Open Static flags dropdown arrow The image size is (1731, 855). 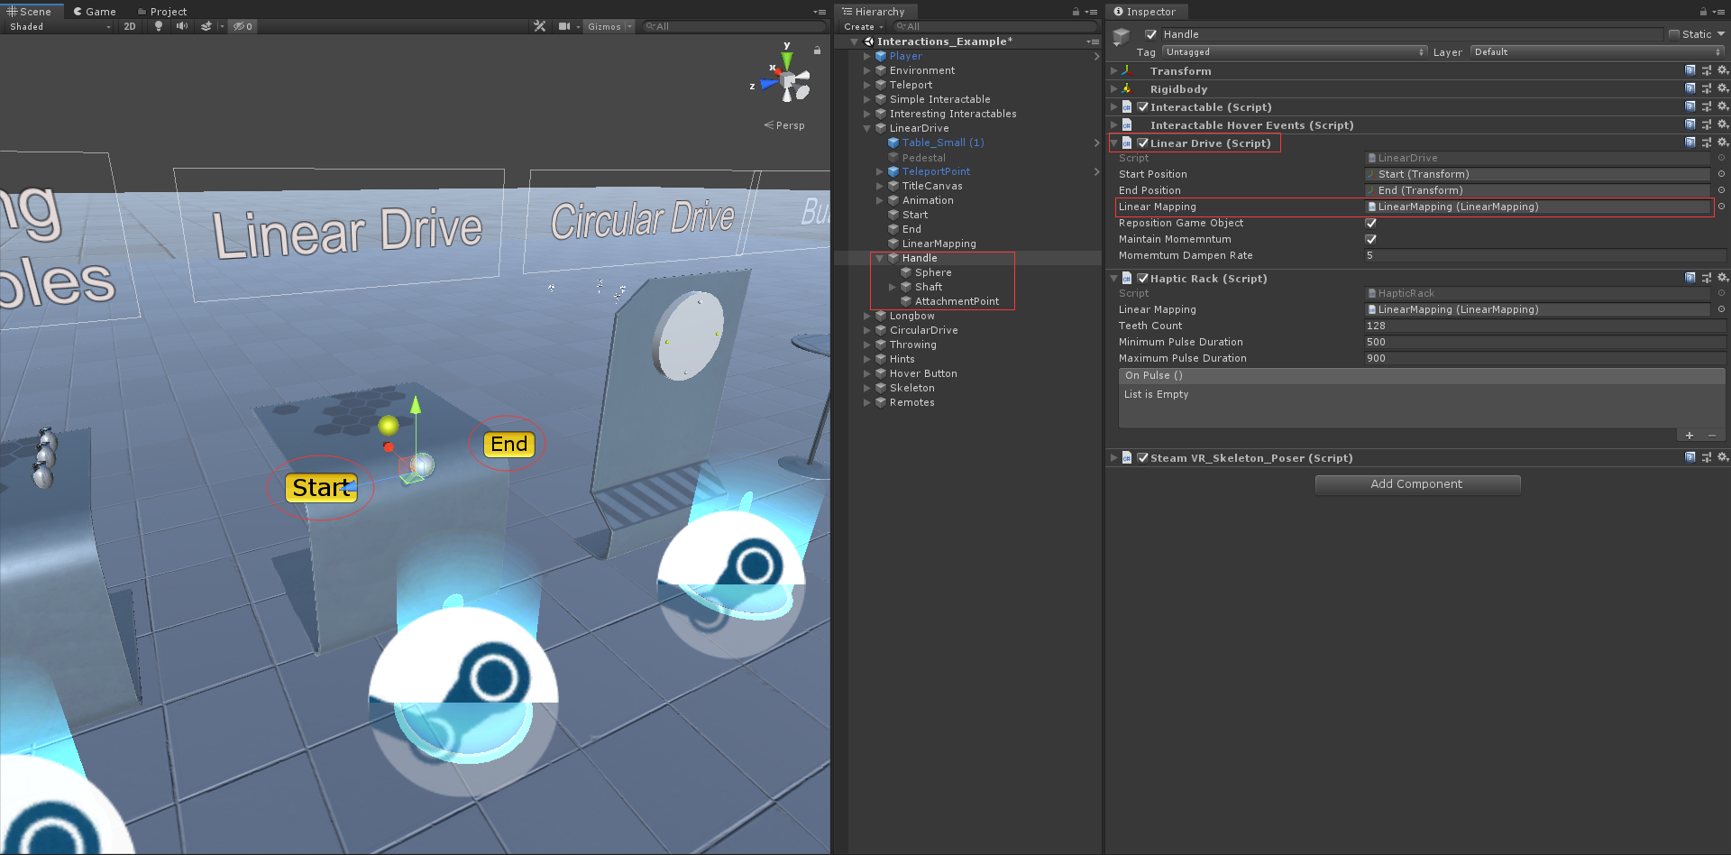pos(1721,34)
